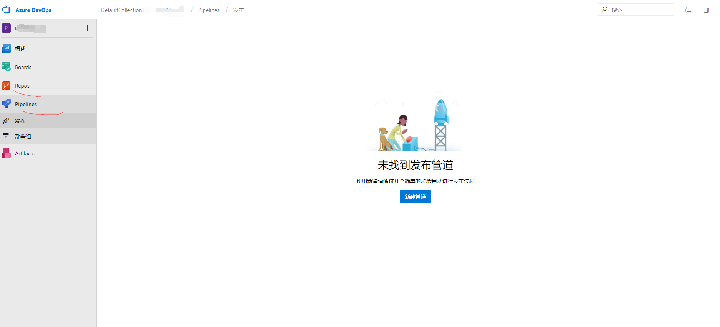Open the Marketplace shopping bag icon
The image size is (720, 327).
pyautogui.click(x=706, y=10)
